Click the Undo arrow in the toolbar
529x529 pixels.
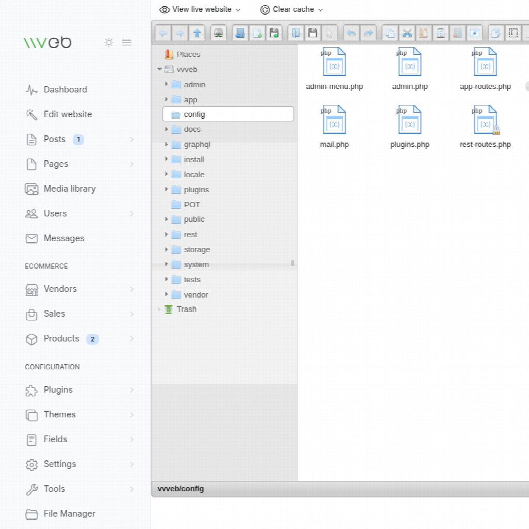coord(351,33)
